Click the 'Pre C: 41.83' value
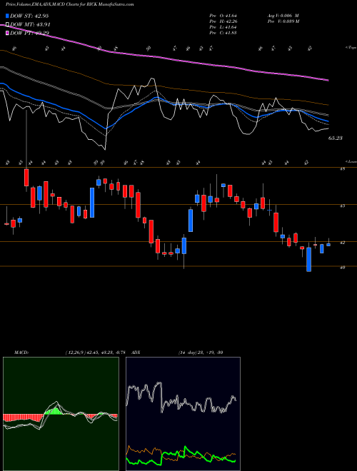Viewport: 357px width, 471px height. click(224, 33)
